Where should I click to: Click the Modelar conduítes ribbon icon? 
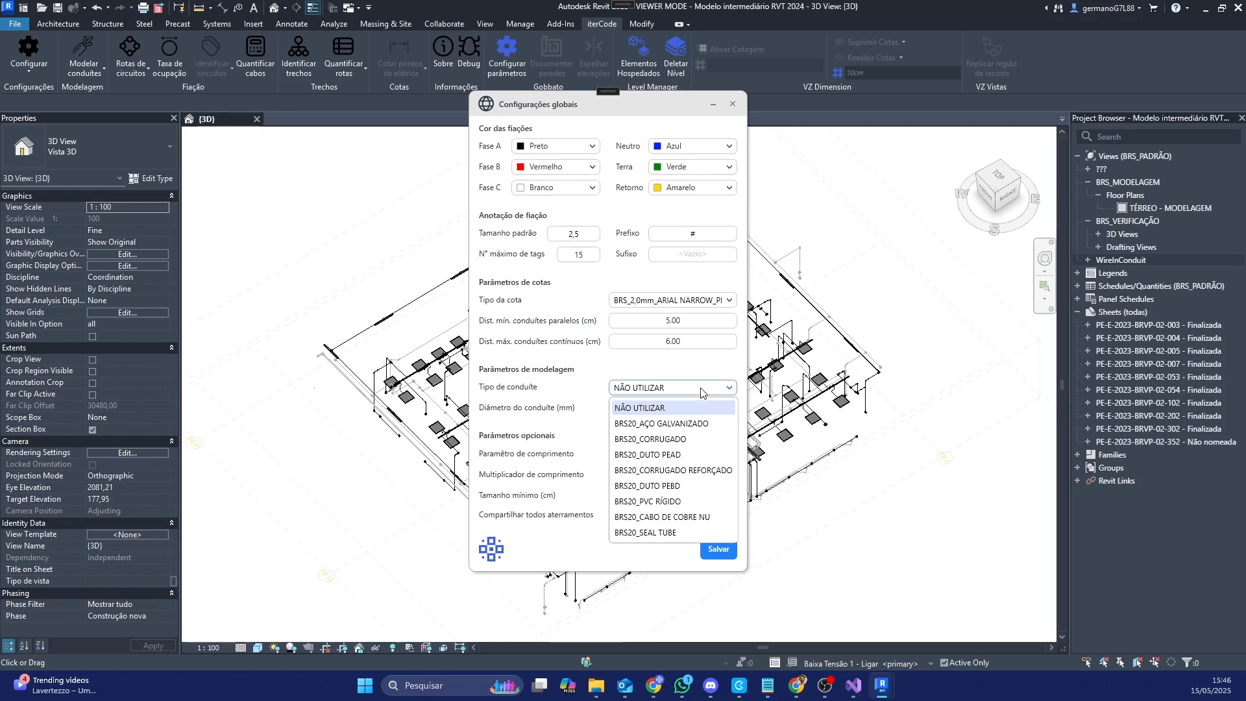tap(84, 48)
